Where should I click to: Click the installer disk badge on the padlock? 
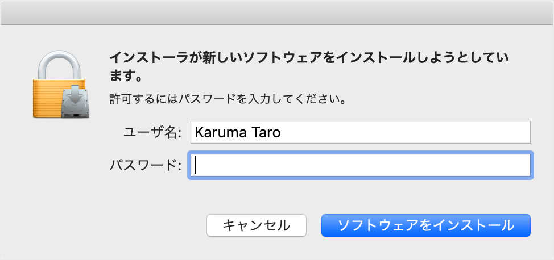coord(73,101)
